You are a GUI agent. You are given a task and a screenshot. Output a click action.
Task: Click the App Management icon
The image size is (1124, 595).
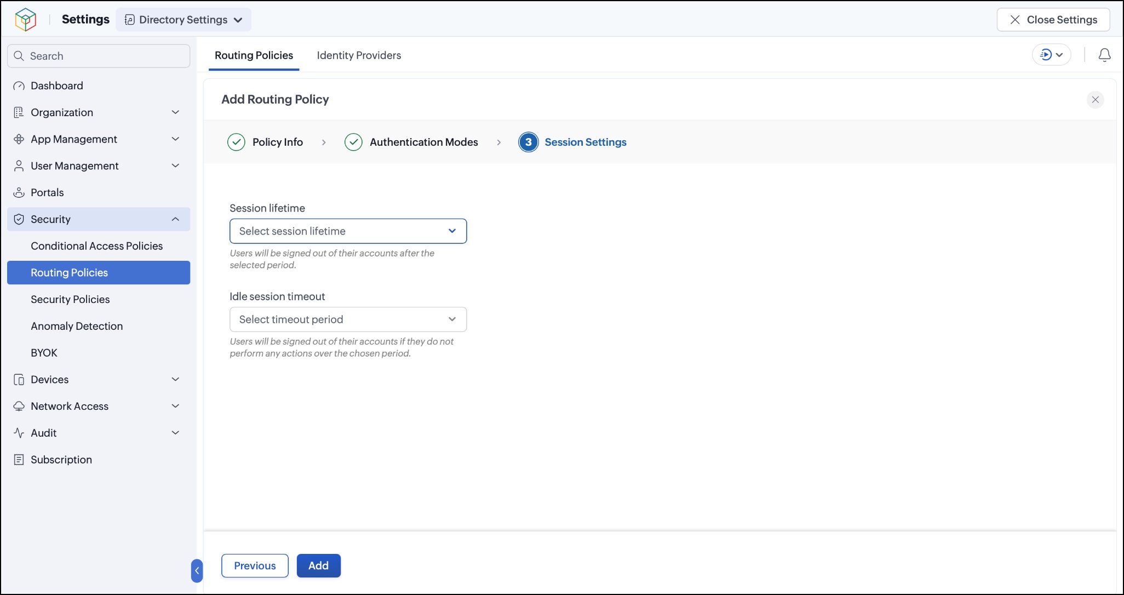click(19, 139)
